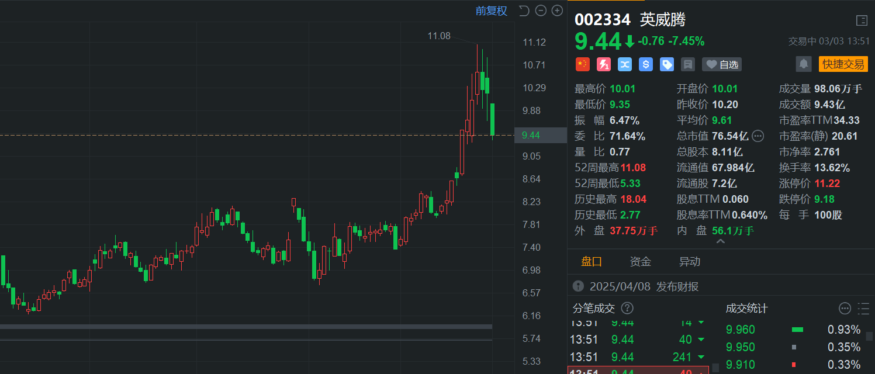
Task: Click the blue dollar sign icon
Action: [645, 64]
